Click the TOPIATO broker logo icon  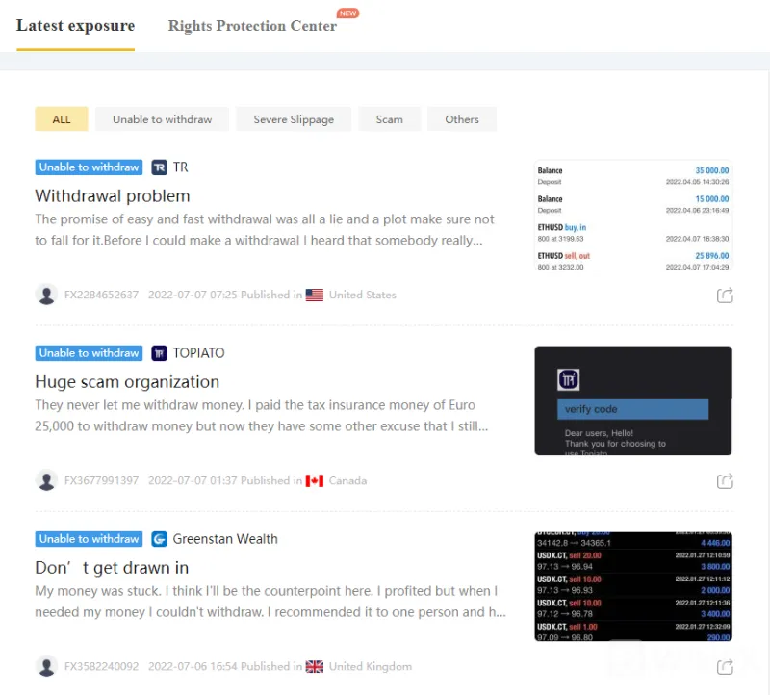(159, 353)
